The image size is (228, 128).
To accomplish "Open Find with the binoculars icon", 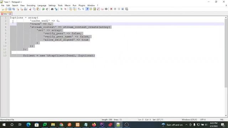I will pyautogui.click(x=52, y=9).
